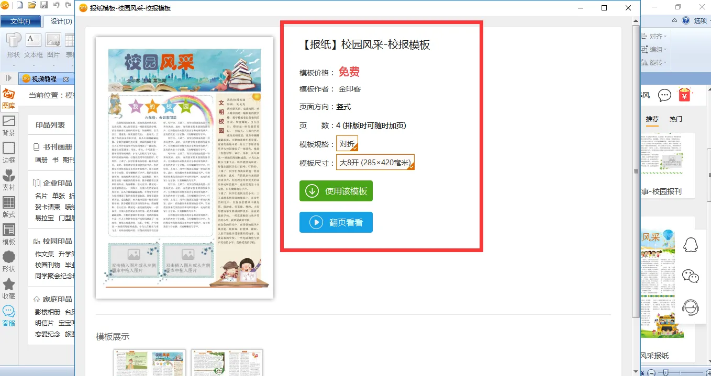This screenshot has height=376, width=711.
Task: Click the blue help question mark icon
Action: point(685,20)
